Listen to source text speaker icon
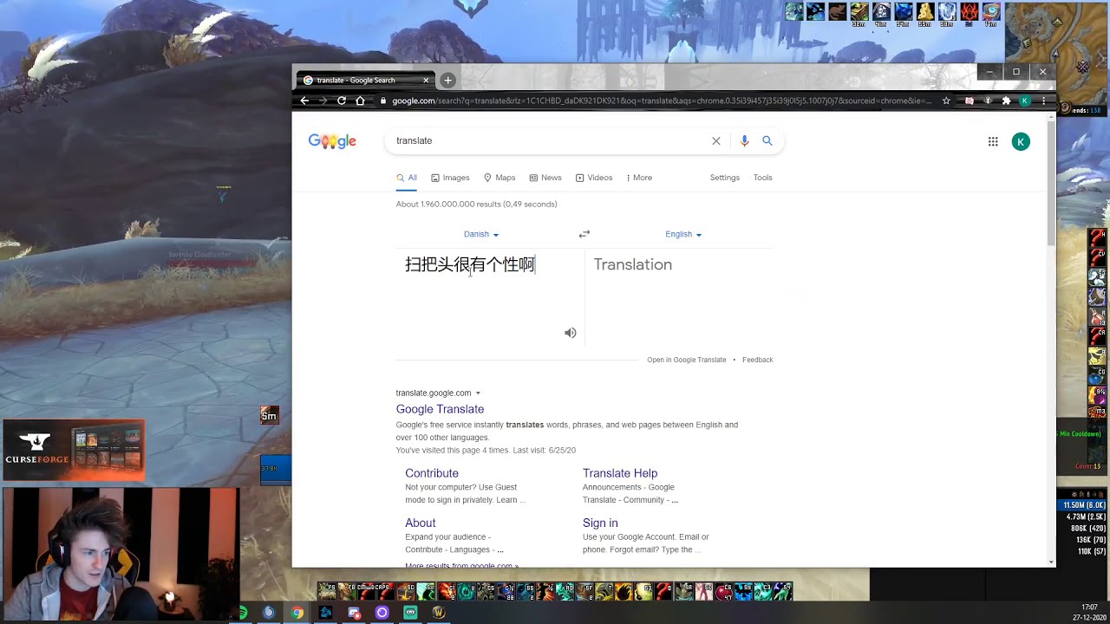 (x=571, y=333)
